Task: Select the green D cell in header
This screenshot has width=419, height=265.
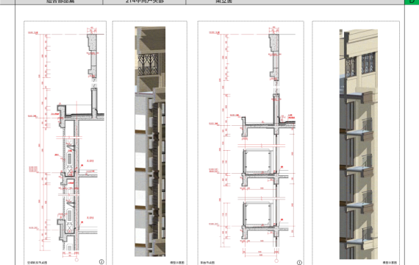Action: click(x=412, y=2)
